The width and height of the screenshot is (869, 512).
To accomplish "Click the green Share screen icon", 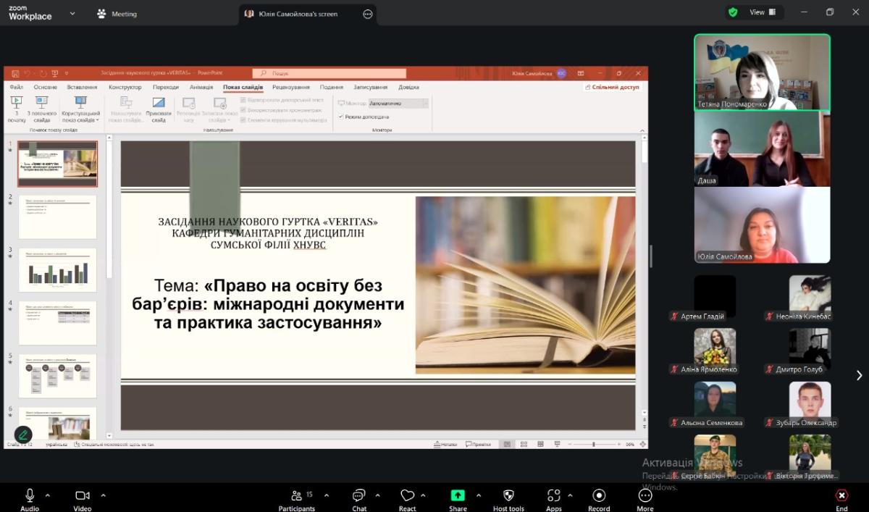I will point(458,495).
